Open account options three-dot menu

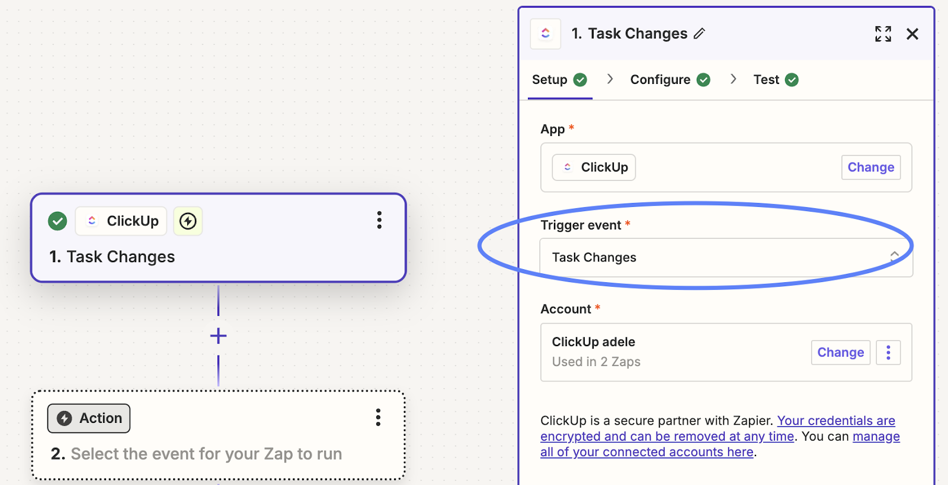point(888,353)
